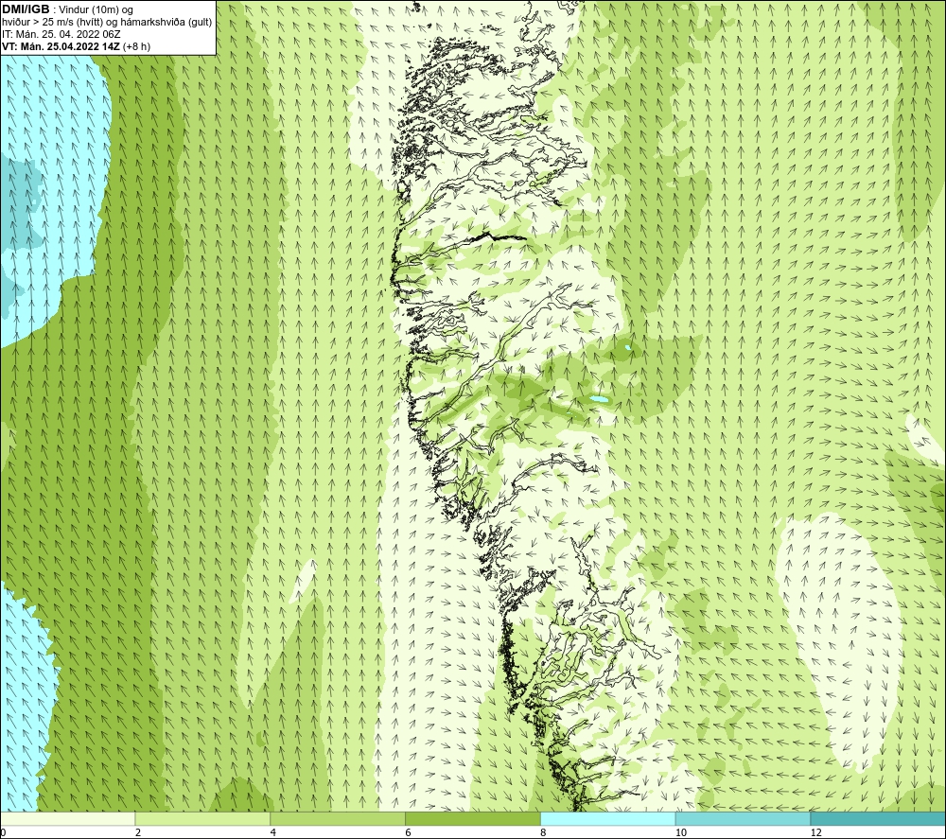
Task: Click the scale label '6'
Action: pos(409,832)
